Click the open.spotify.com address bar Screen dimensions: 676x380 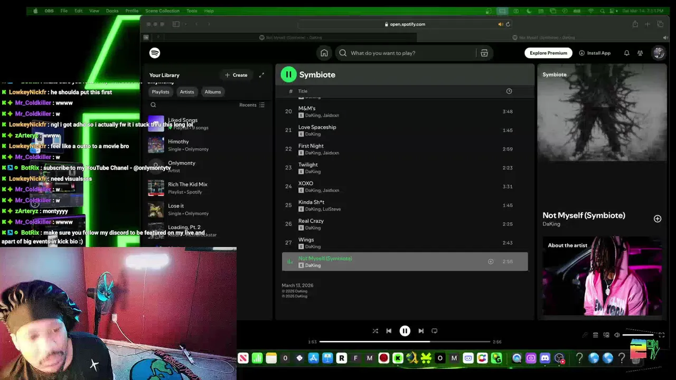coord(404,24)
